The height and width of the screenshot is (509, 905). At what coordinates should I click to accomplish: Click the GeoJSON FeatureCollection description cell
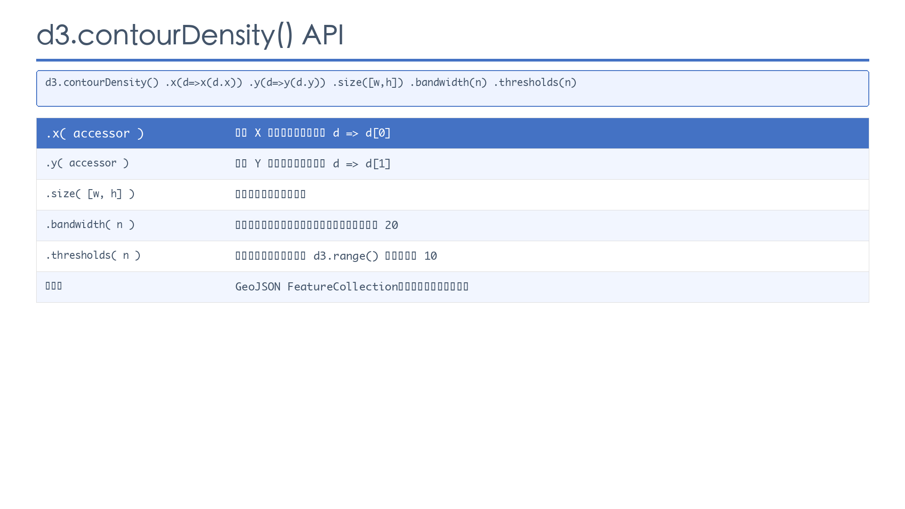[547, 287]
